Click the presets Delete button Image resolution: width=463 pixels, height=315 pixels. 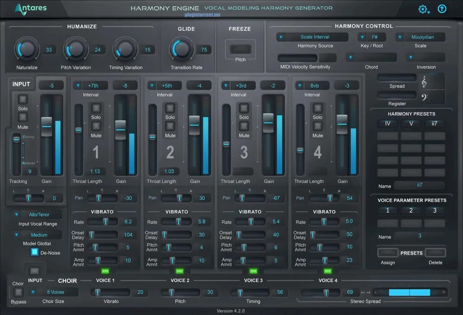click(435, 253)
